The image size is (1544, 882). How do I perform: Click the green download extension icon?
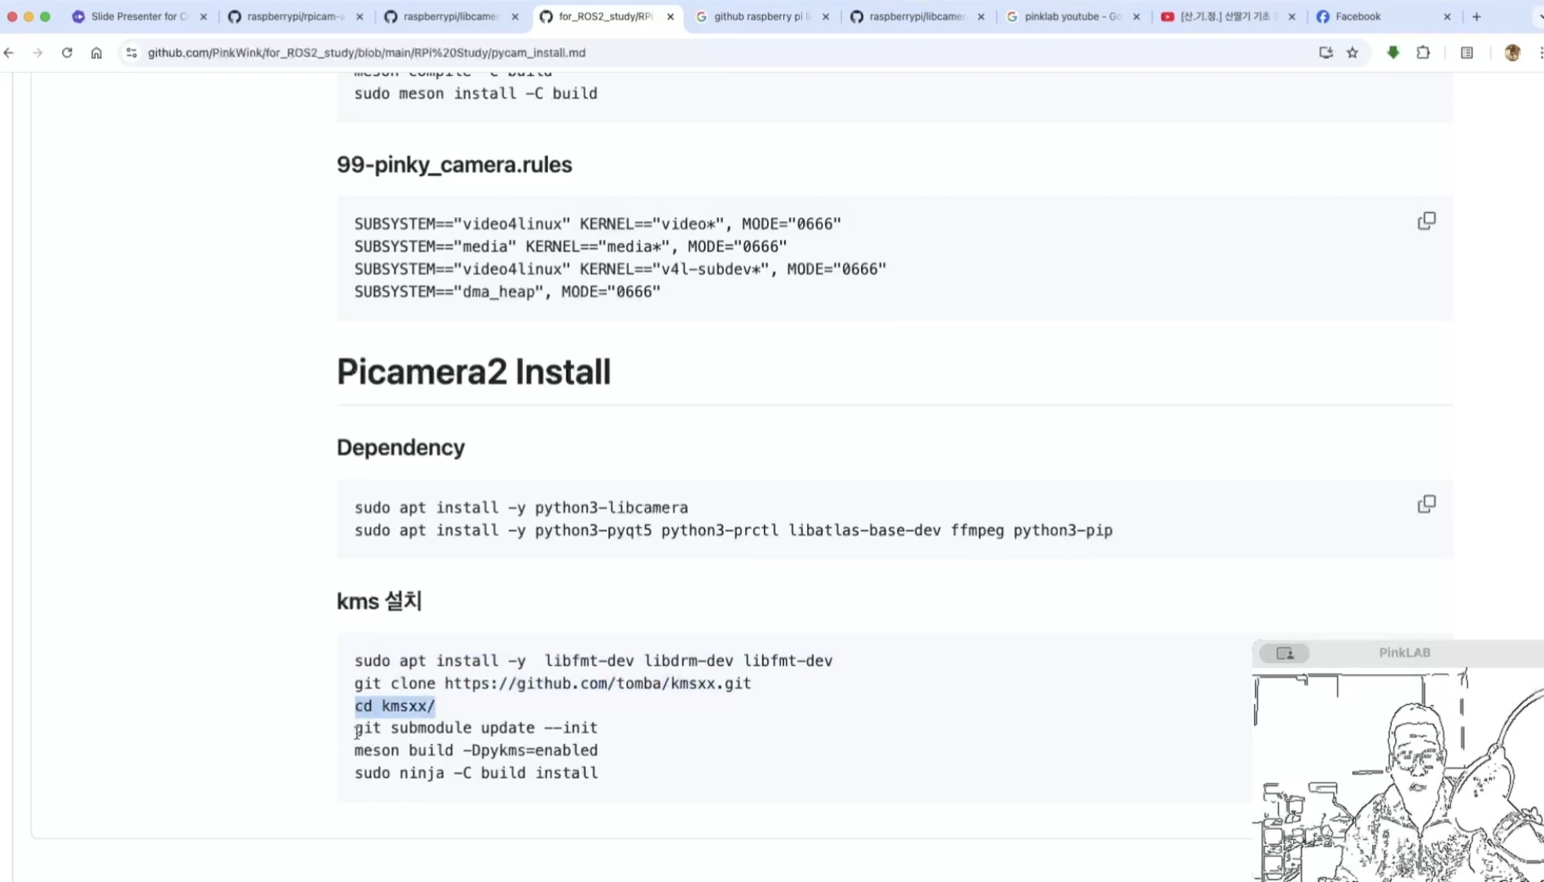tap(1393, 53)
